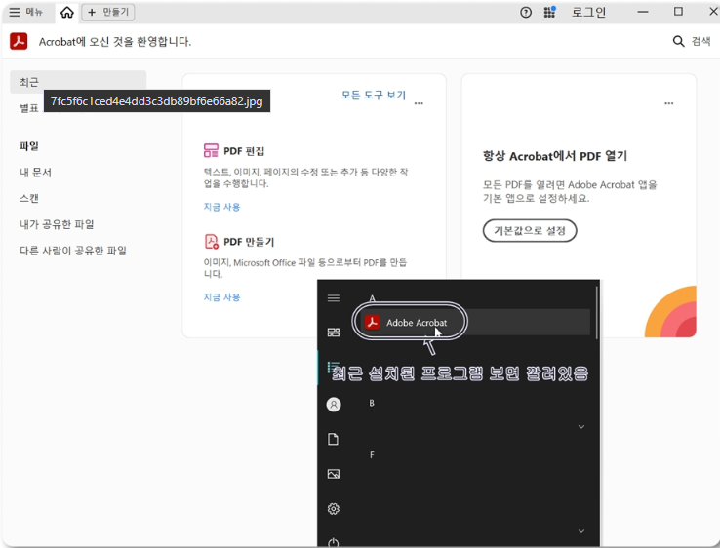720x548 pixels.
Task: Open the 메뉴 hamburger menu
Action: click(26, 13)
